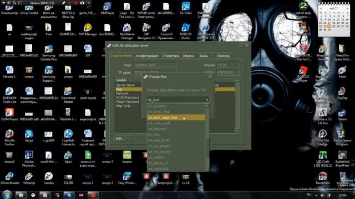Open VDownloader desktop shortcut
355x199 pixels.
click(x=9, y=178)
